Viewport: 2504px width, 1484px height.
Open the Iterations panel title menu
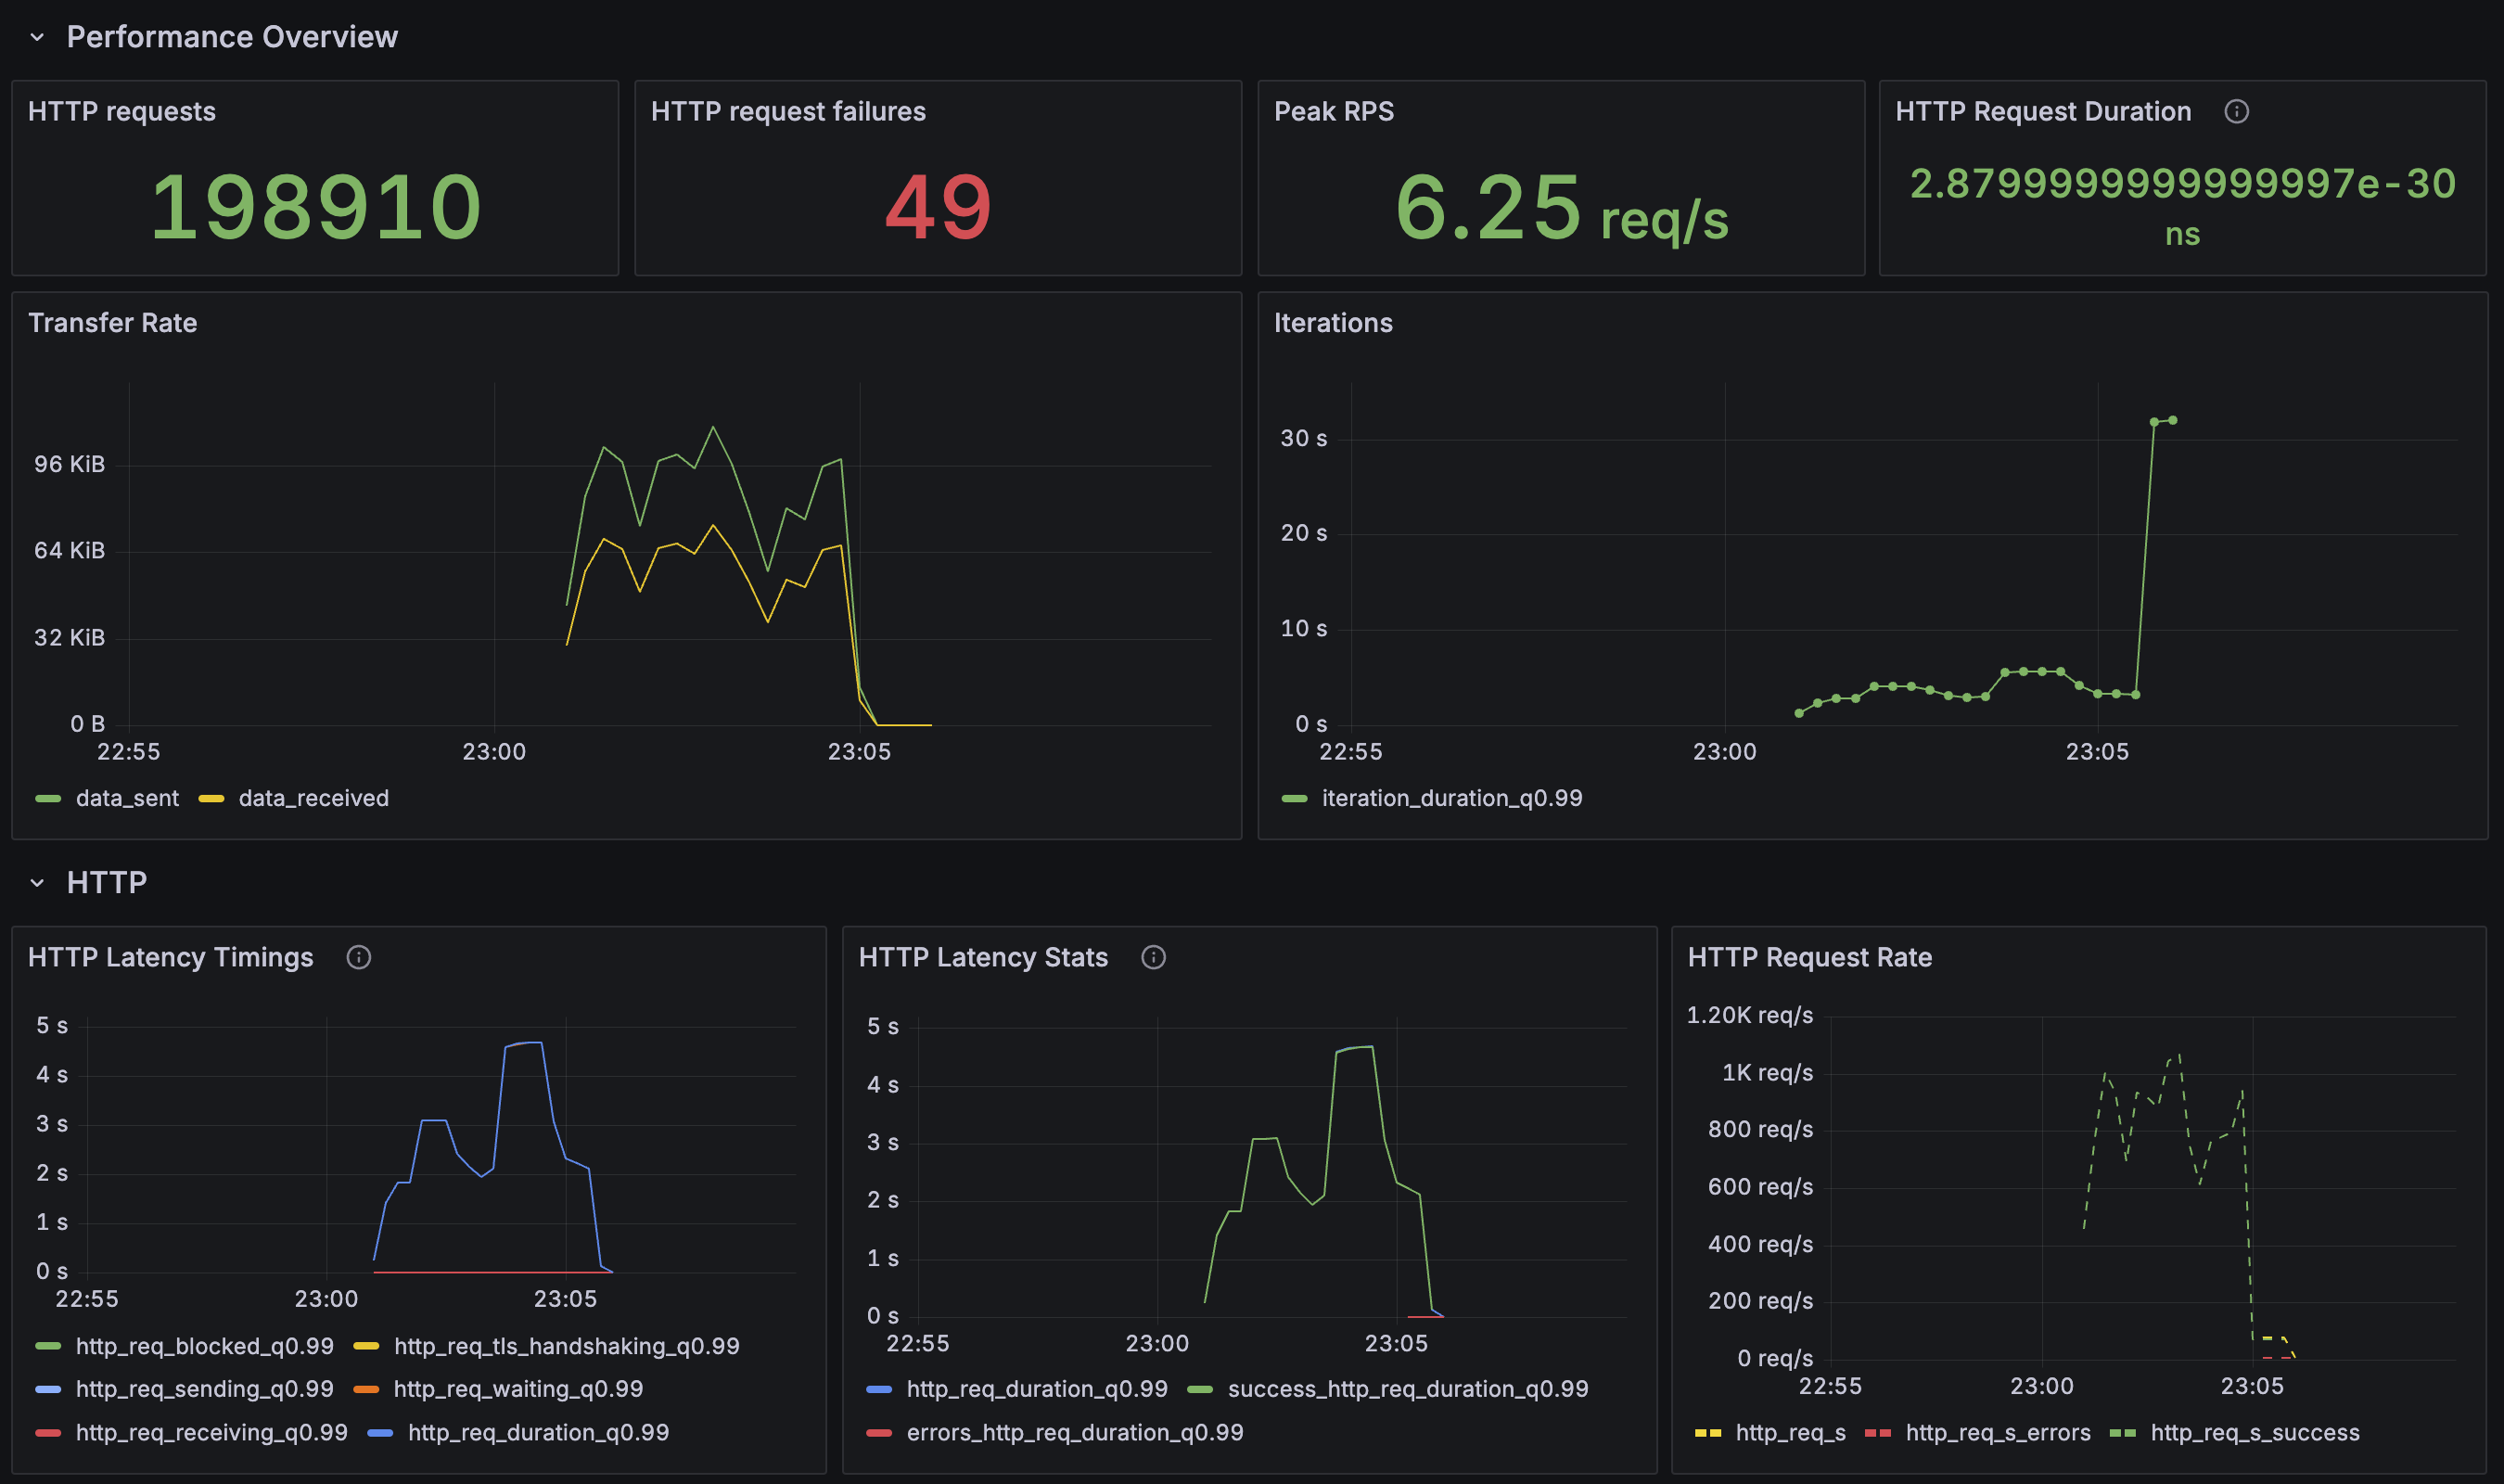pyautogui.click(x=1333, y=323)
